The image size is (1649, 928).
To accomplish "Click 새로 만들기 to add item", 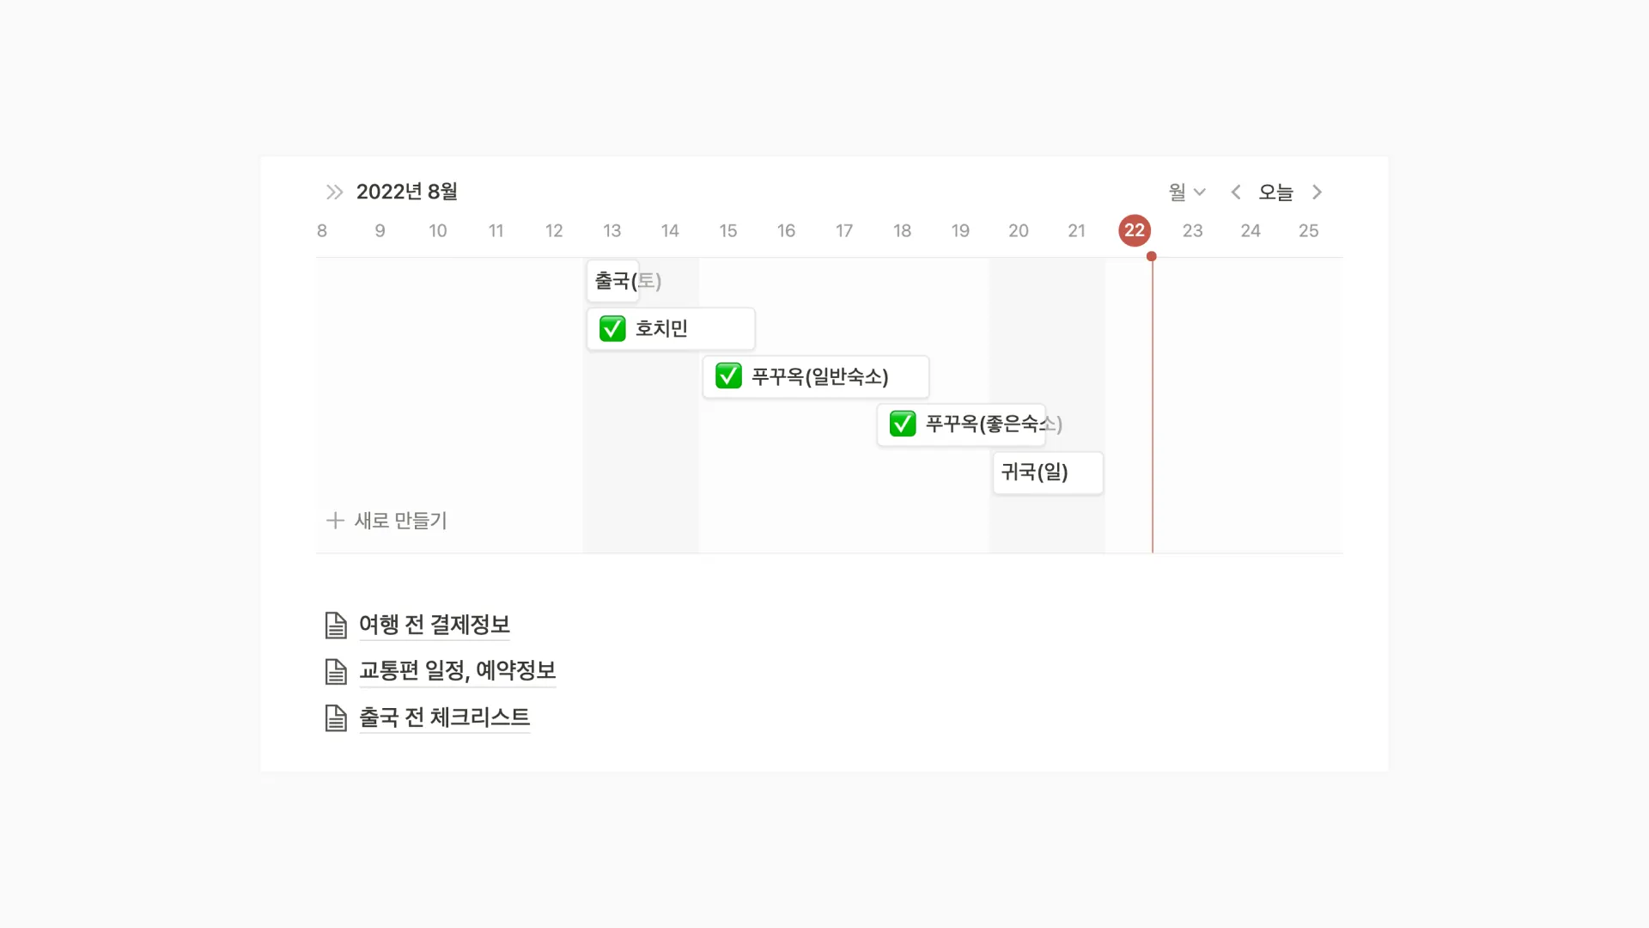I will (x=400, y=520).
